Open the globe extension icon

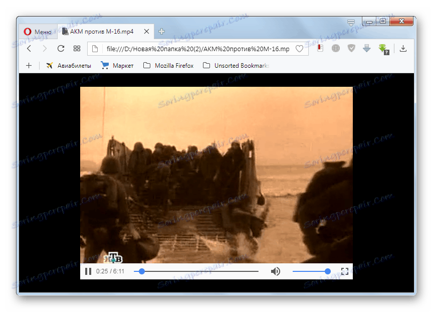(335, 48)
